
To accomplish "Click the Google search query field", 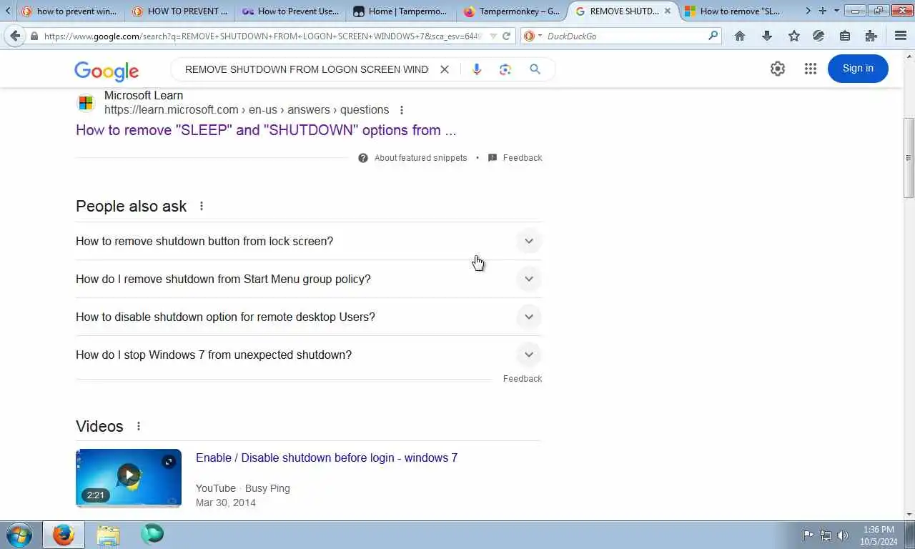I will click(x=307, y=69).
